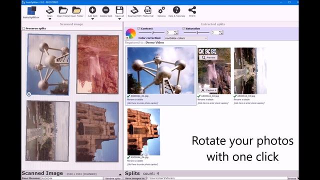
Task: Enter photo caption link under the _04.jpg split
Action: (142, 164)
